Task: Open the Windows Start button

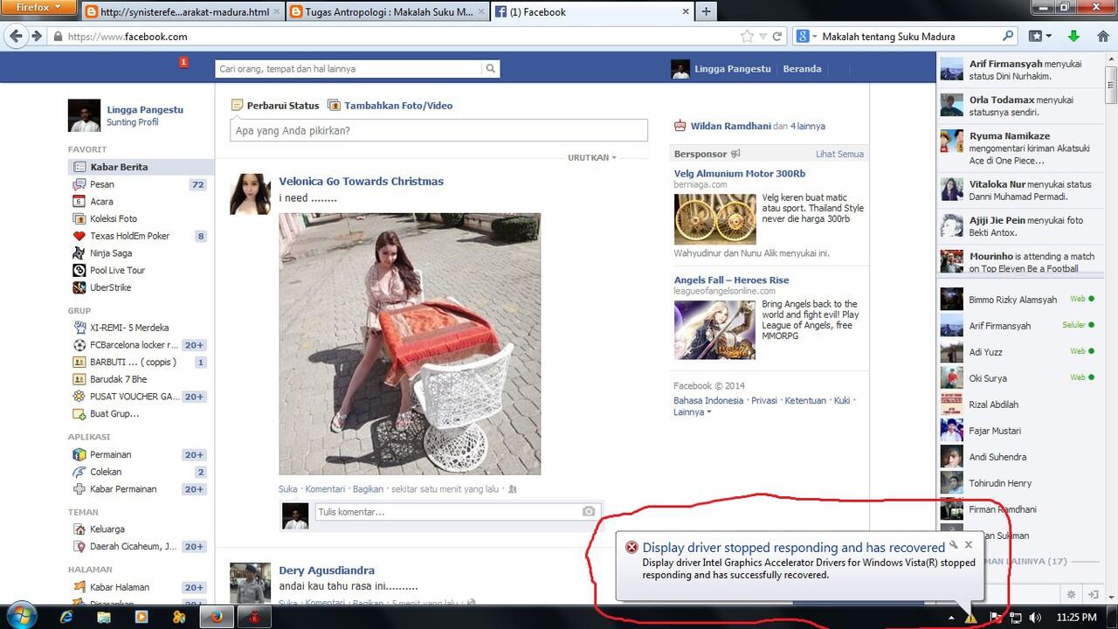Action: tap(20, 616)
